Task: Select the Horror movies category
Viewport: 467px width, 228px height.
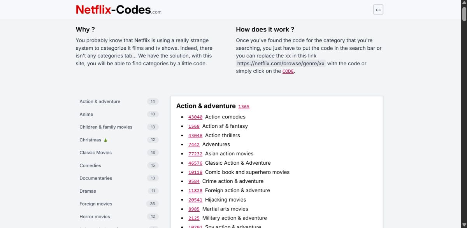Action: click(x=95, y=216)
